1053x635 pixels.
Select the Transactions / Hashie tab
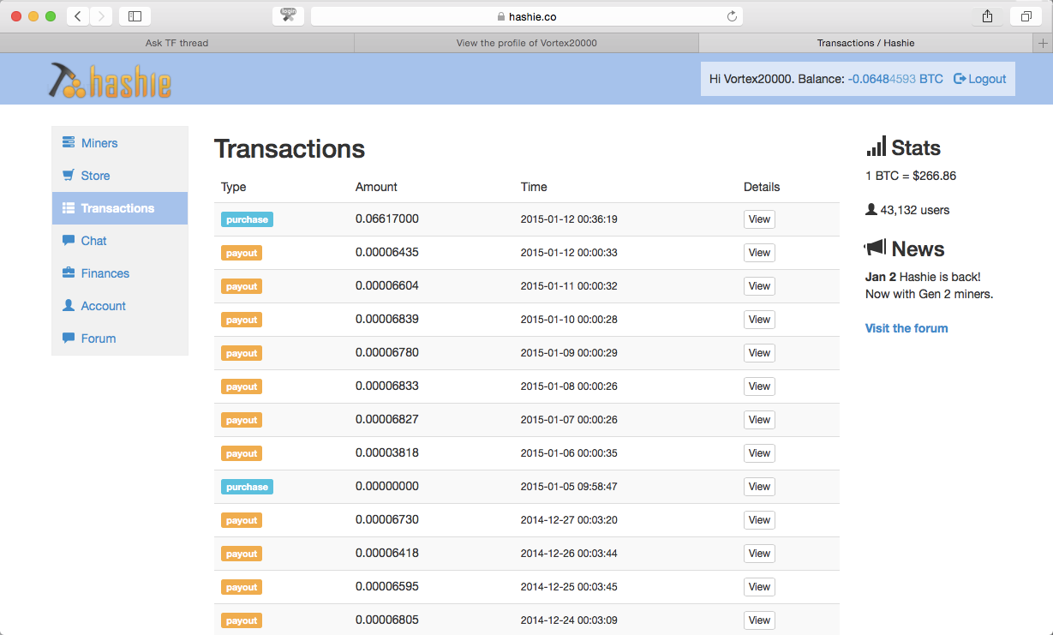[x=866, y=43]
